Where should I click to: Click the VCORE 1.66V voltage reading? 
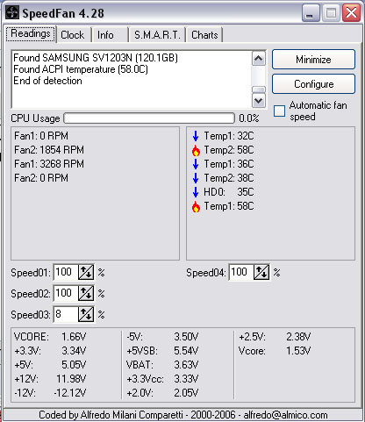click(50, 337)
